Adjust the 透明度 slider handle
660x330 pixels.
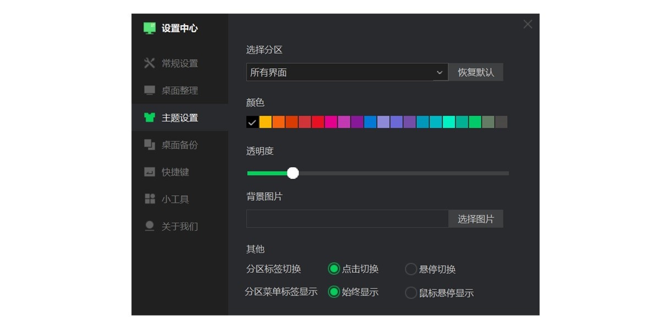(x=293, y=173)
